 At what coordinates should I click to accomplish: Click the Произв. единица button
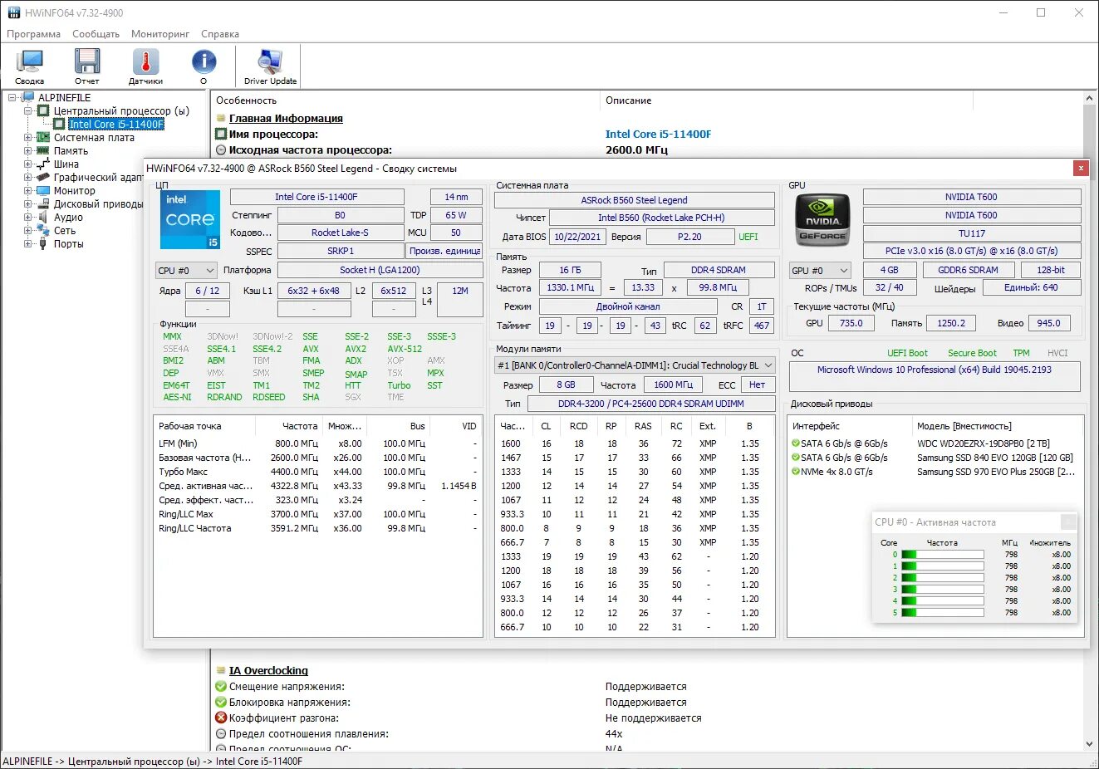click(x=445, y=251)
